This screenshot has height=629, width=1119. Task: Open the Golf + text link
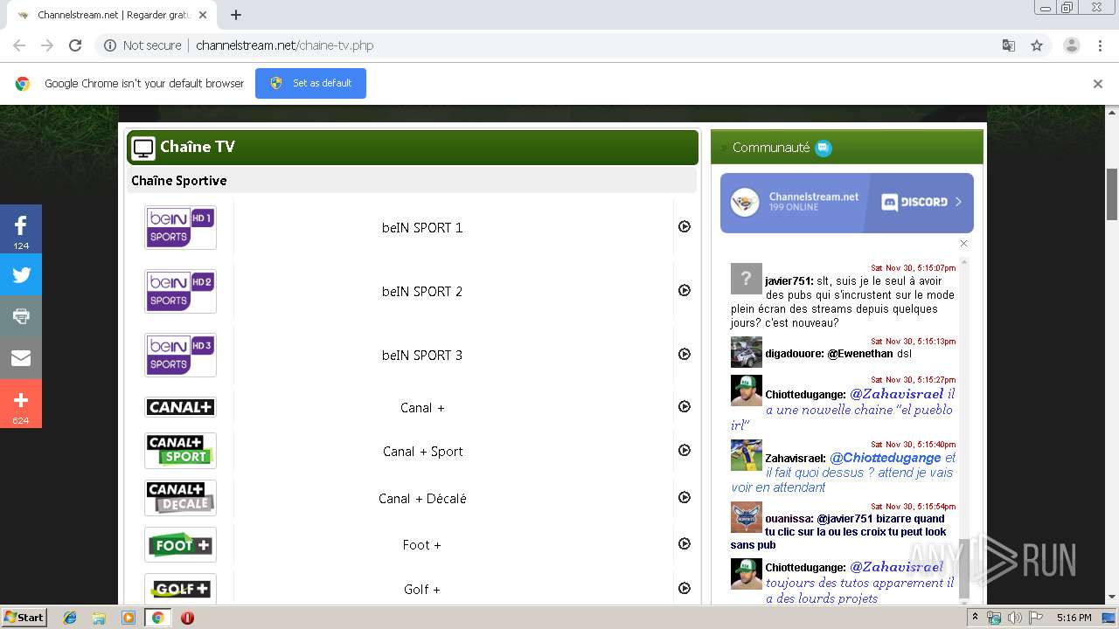coord(422,589)
